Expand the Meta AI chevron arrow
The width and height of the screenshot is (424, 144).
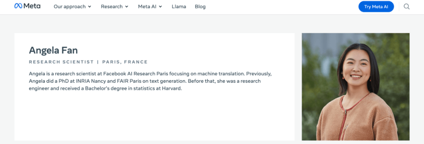pyautogui.click(x=160, y=7)
